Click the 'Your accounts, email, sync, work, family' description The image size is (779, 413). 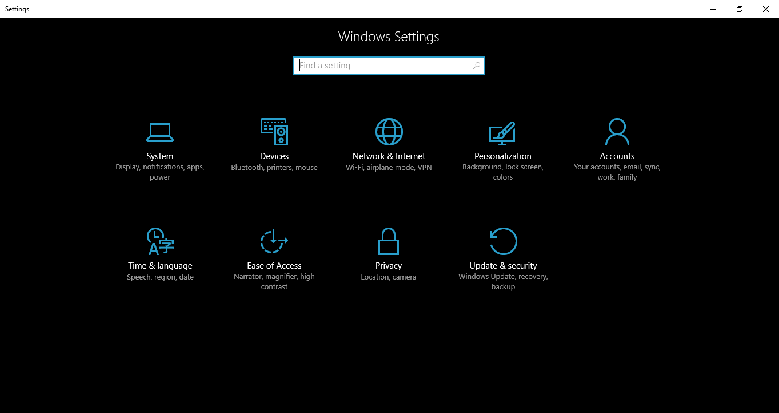[x=617, y=172]
